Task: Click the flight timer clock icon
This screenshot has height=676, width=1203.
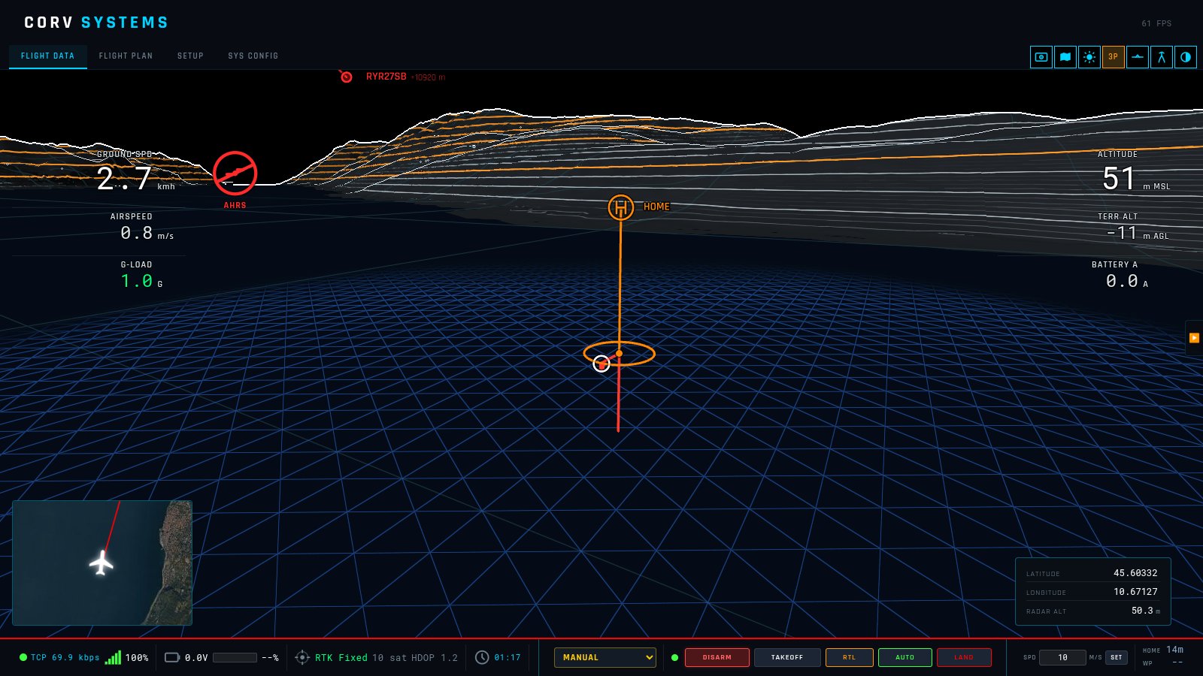Action: 482,657
